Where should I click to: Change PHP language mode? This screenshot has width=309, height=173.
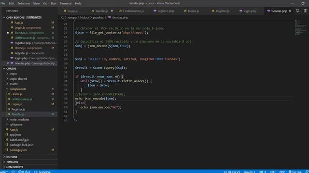point(282,172)
